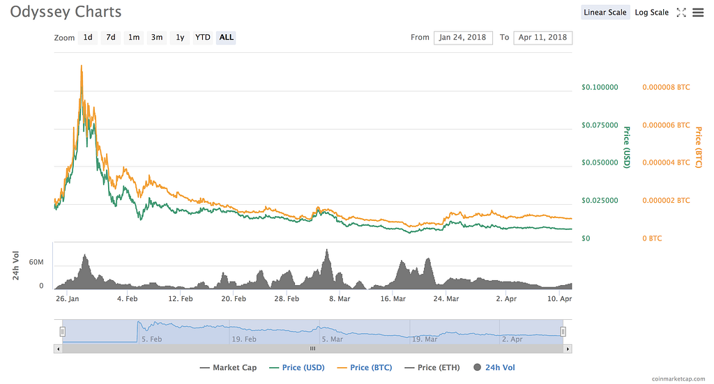Set zoom range to 7d
Image resolution: width=714 pixels, height=384 pixels.
111,38
